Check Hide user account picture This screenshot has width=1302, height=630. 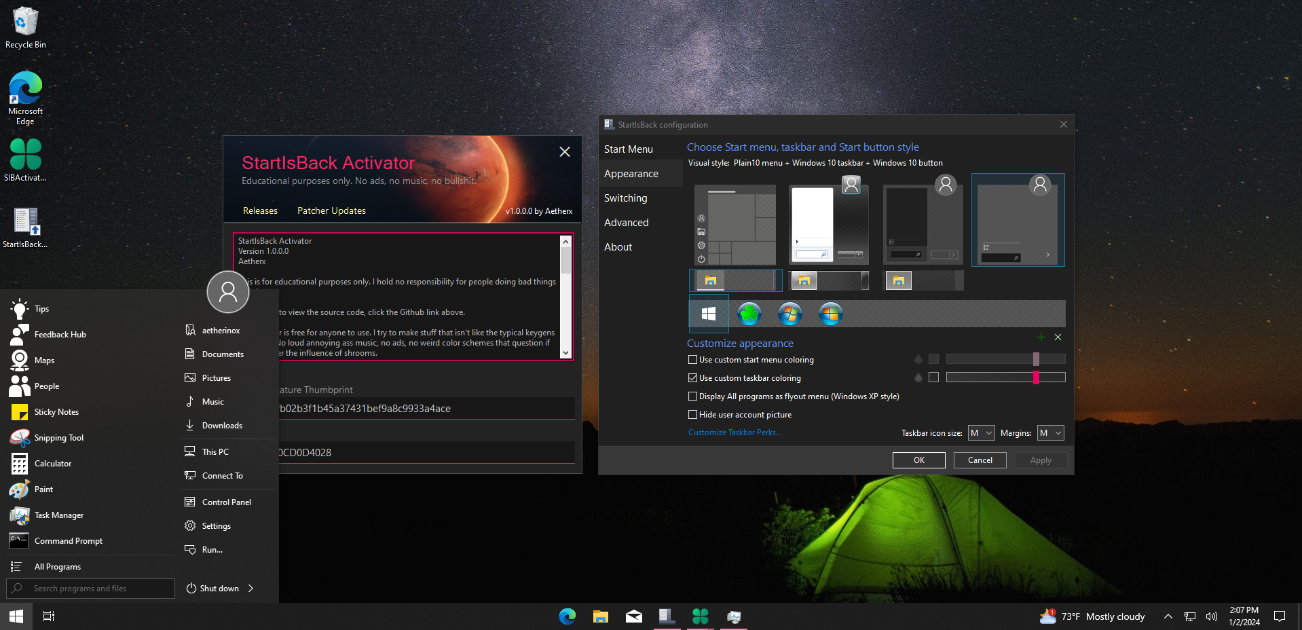pyautogui.click(x=693, y=415)
